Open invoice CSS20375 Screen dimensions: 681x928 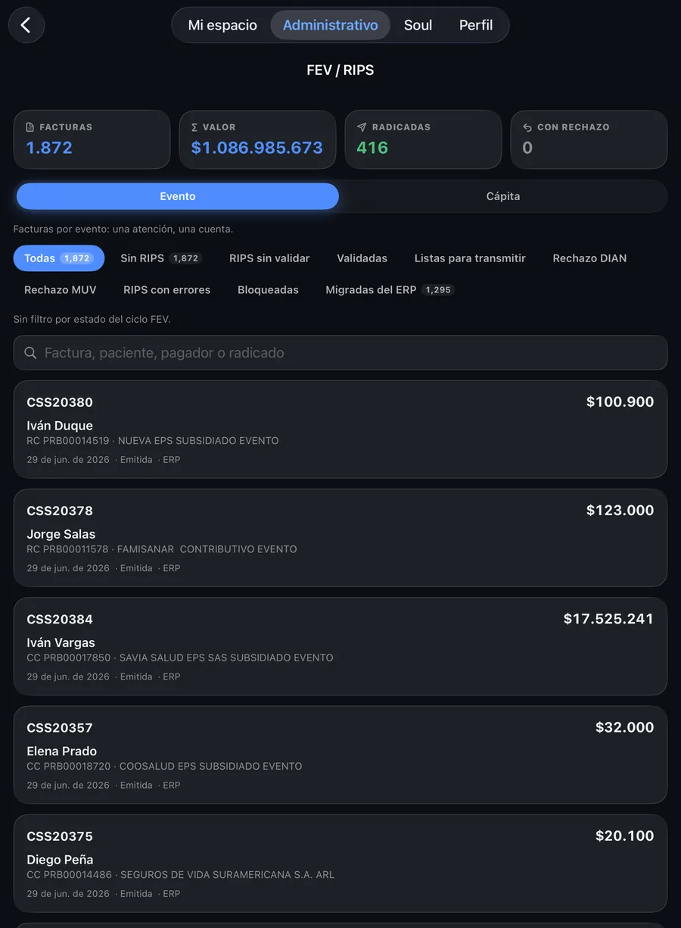pyautogui.click(x=340, y=863)
